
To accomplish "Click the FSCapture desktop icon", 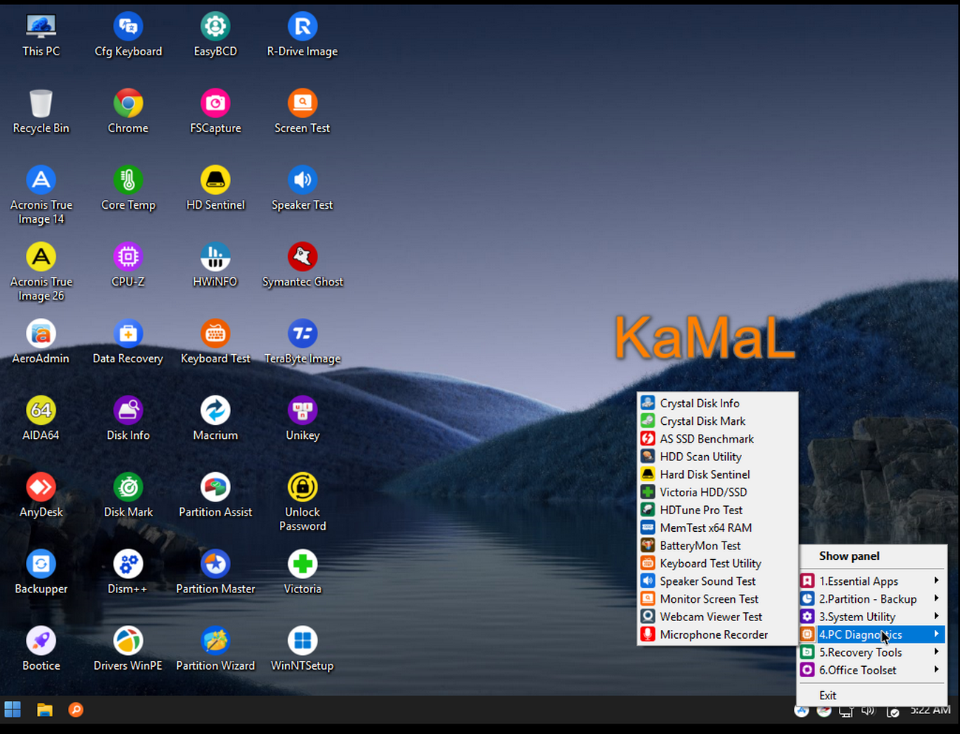I will [215, 113].
